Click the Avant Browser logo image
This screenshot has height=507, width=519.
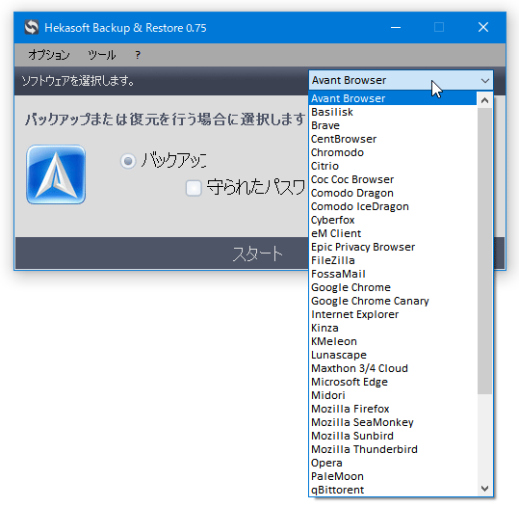pyautogui.click(x=56, y=174)
